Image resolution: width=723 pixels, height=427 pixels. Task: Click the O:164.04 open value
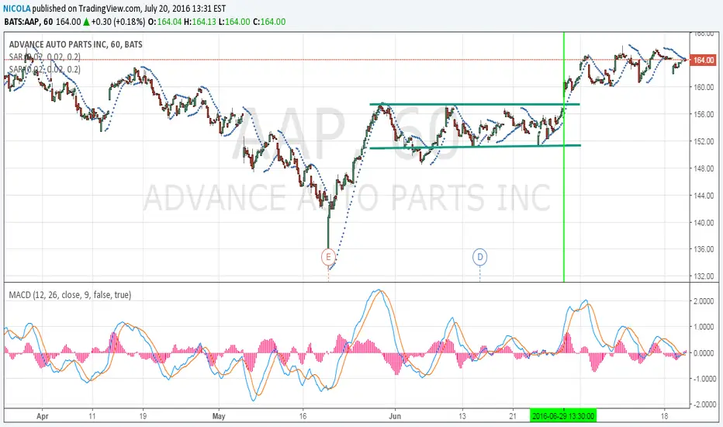tap(164, 22)
